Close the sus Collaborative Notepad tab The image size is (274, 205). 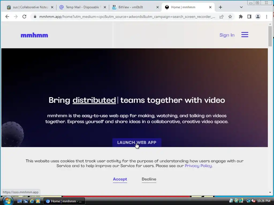52,7
